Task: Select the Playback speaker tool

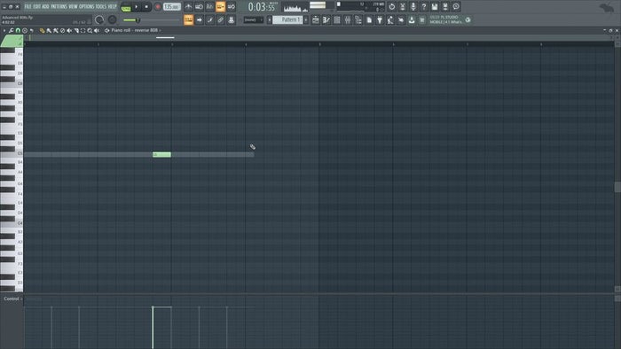Action: pos(97,30)
